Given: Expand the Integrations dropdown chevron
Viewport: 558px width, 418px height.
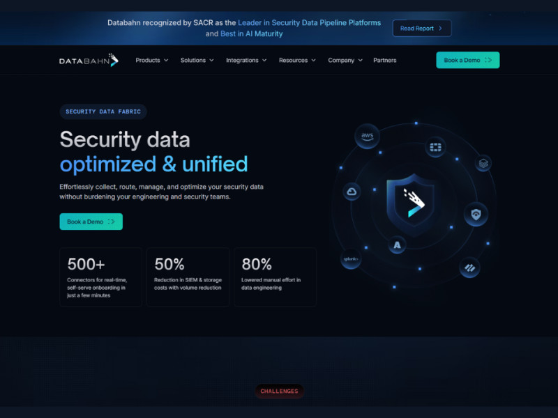Looking at the screenshot, I should [264, 61].
